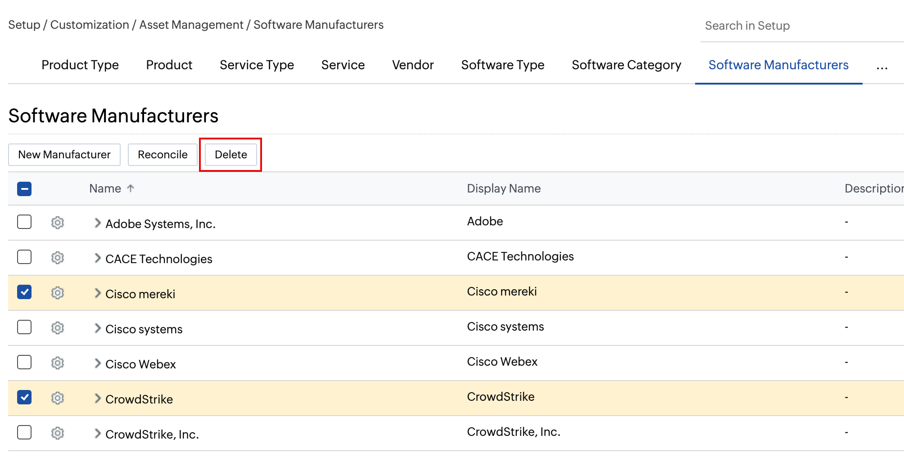Expand the Cisco systems row chevron
Screen dimensions: 904x457
click(97, 328)
